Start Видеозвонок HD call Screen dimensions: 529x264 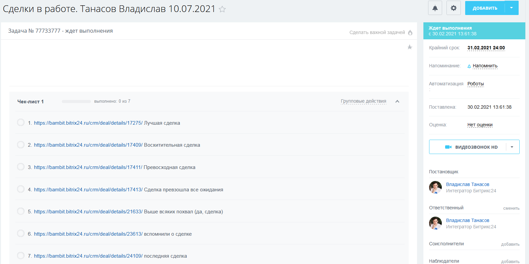[468, 147]
